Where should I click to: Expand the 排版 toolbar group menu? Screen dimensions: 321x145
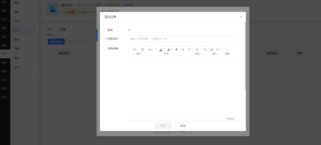click(x=198, y=54)
